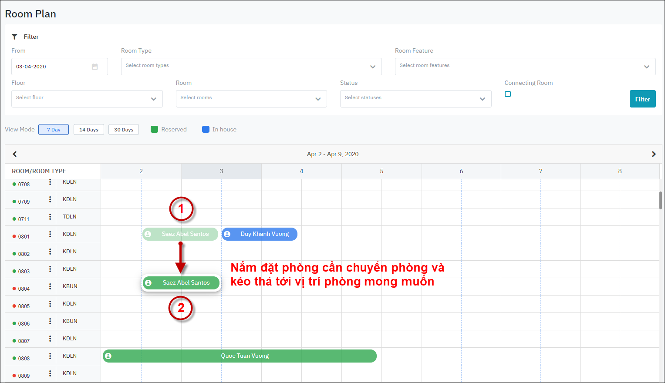Open three-dot menu for room 0808
The height and width of the screenshot is (383, 665).
50,356
